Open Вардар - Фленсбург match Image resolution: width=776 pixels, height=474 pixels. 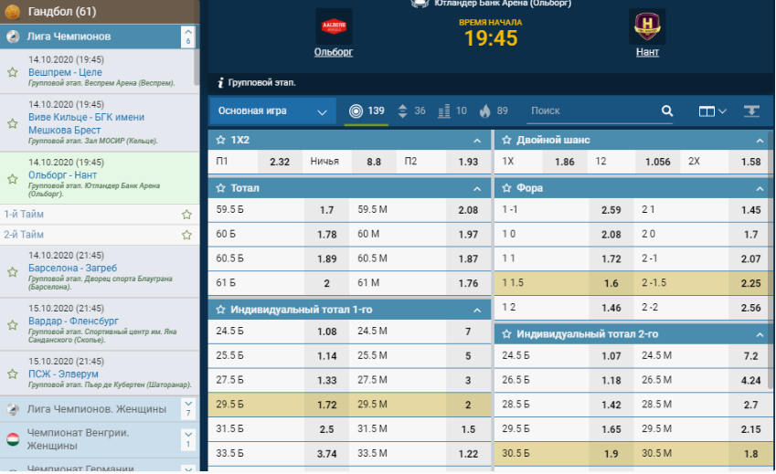[x=73, y=321]
